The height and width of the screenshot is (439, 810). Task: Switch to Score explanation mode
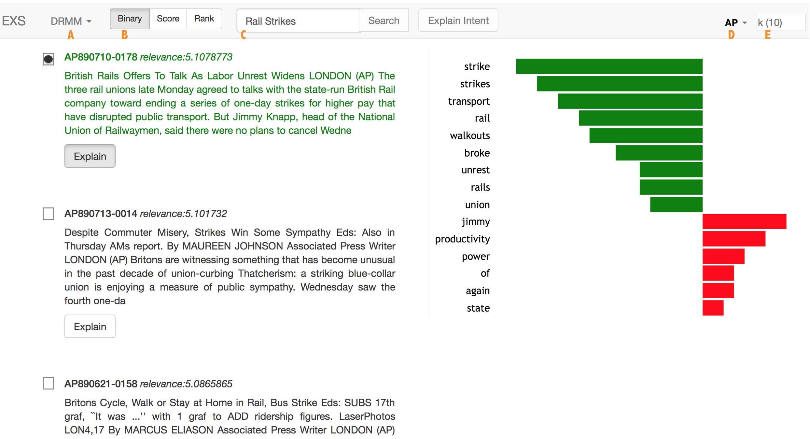coord(168,19)
